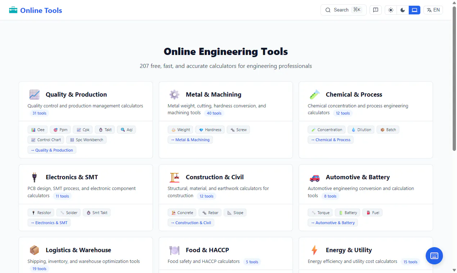Click the Automotive & Battery heading
The image size is (457, 273).
358,177
